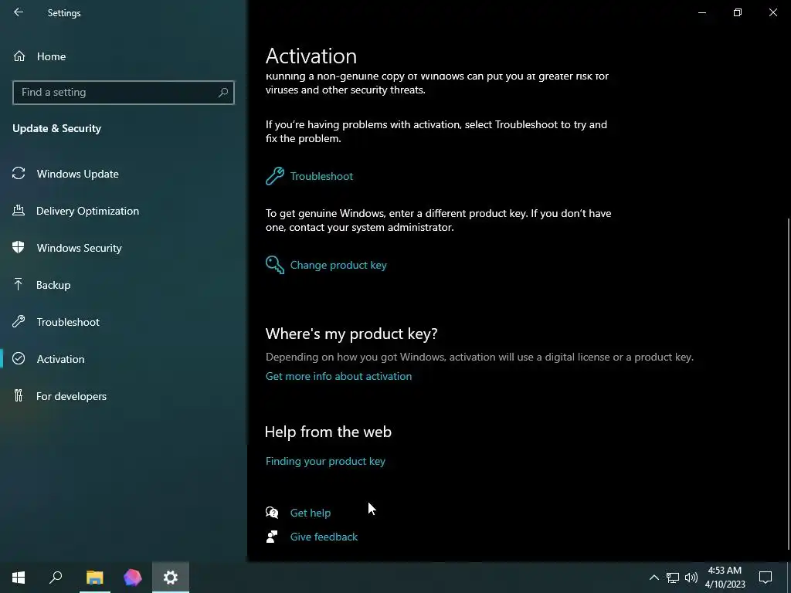
Task: Click the sidebar Troubleshoot wrench icon
Action: point(19,321)
